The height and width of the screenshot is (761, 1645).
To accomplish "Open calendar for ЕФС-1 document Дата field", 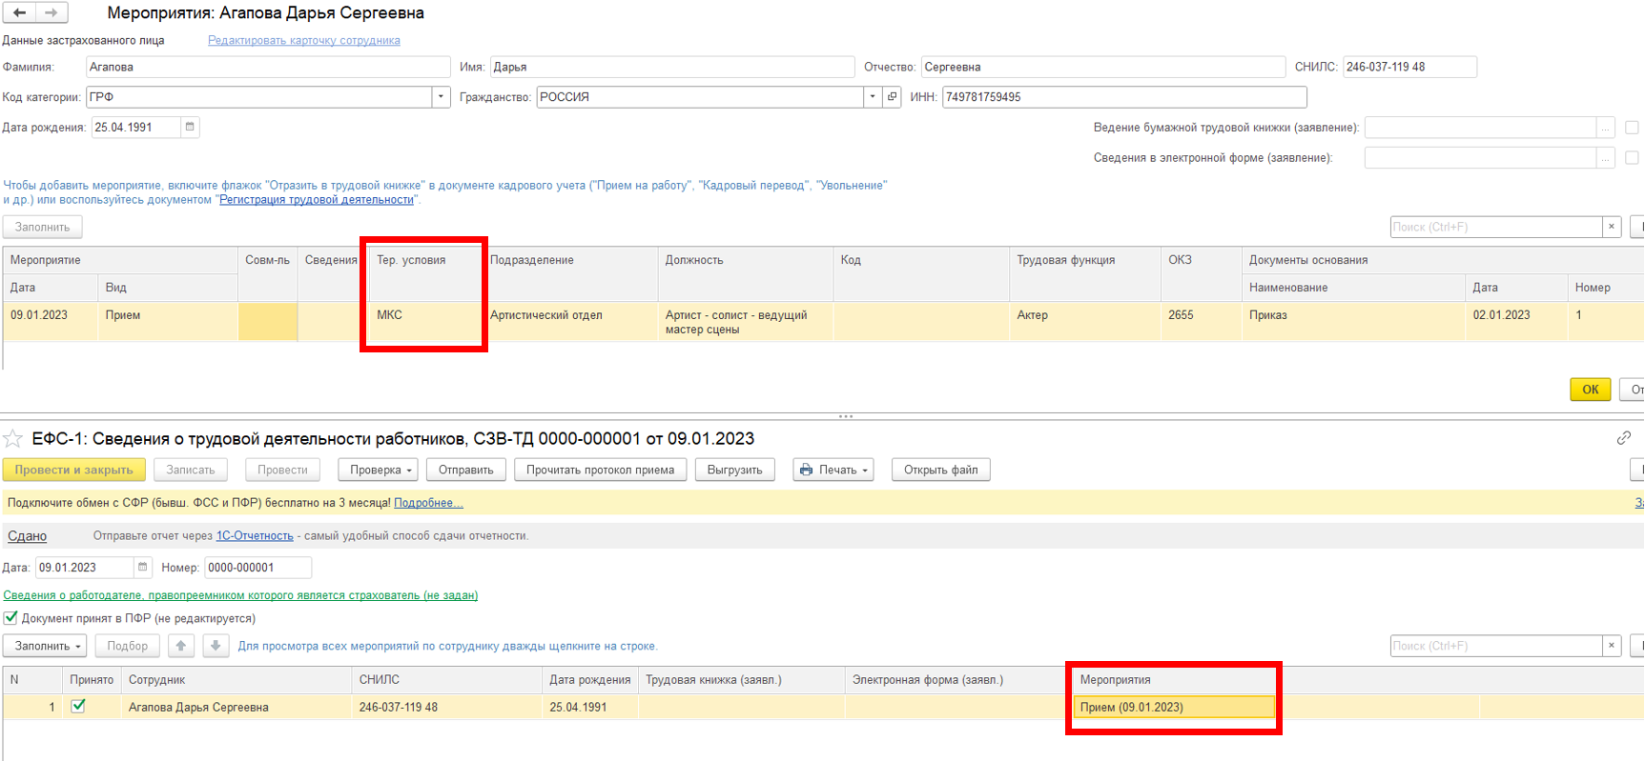I will pos(143,568).
